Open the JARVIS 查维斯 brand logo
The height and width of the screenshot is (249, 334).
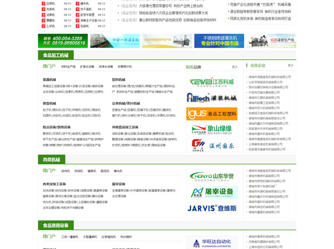pyautogui.click(x=211, y=208)
